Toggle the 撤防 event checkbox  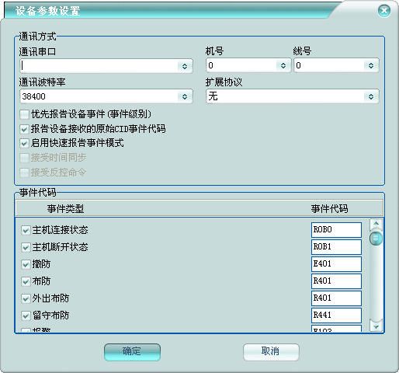(x=26, y=264)
